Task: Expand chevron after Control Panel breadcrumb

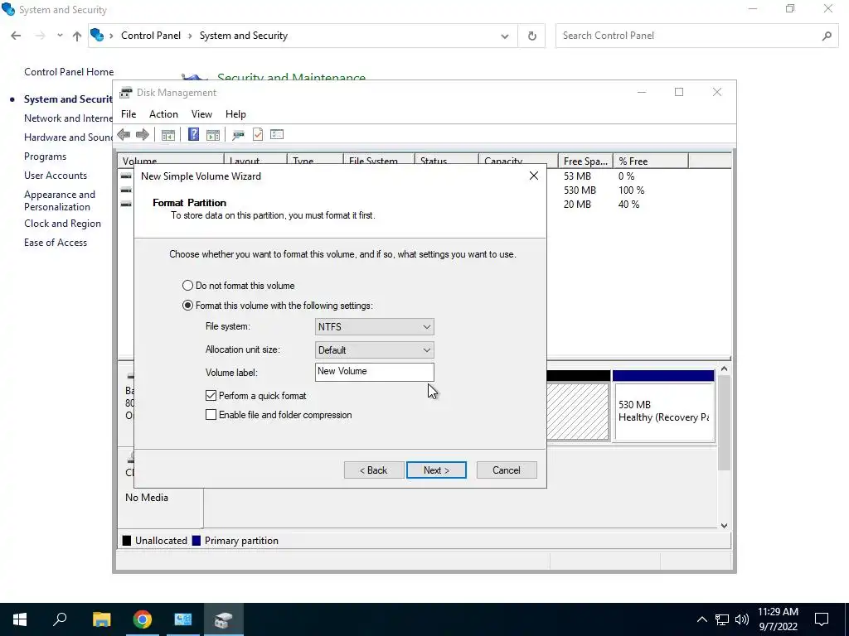Action: click(x=190, y=36)
